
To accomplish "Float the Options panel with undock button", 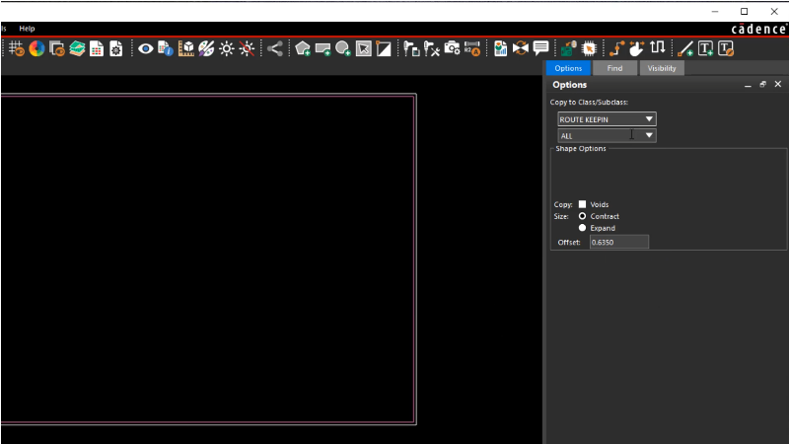I will click(762, 85).
